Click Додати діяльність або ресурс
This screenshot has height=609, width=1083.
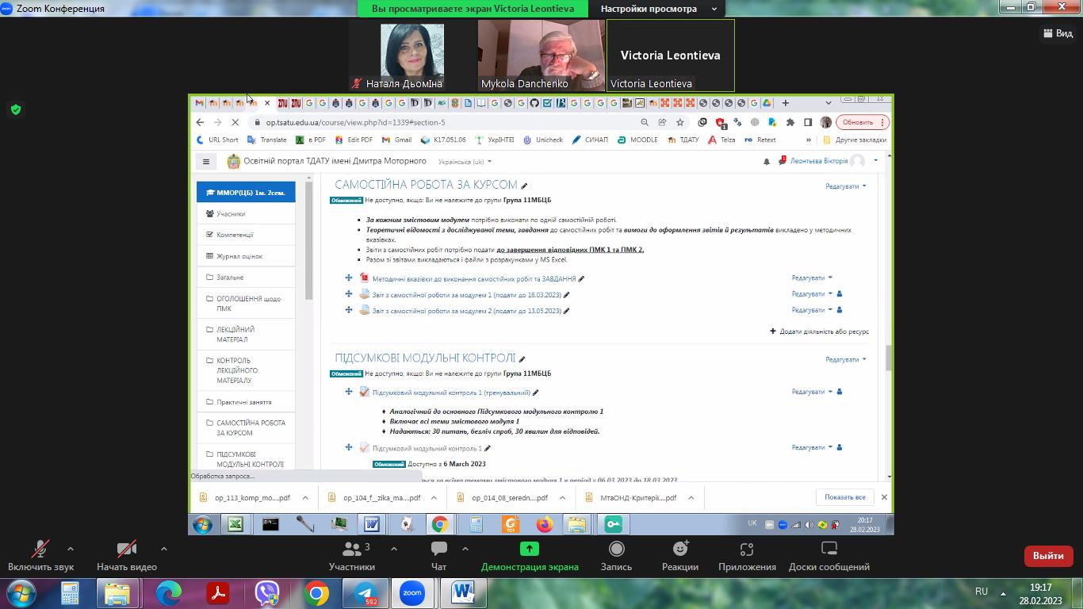pos(820,331)
